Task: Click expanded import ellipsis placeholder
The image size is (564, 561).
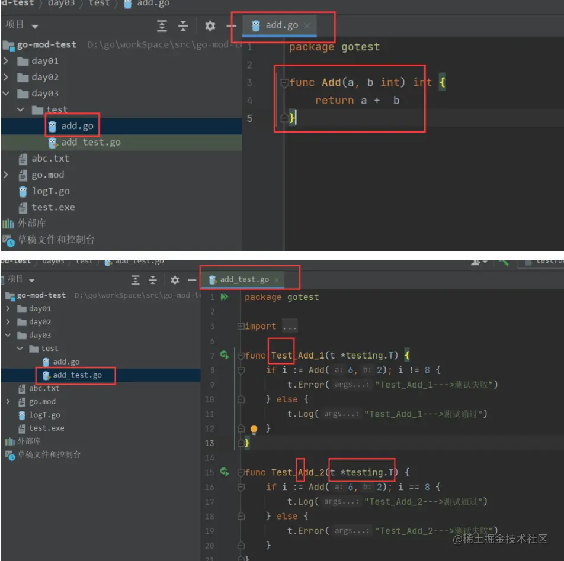Action: tap(290, 326)
